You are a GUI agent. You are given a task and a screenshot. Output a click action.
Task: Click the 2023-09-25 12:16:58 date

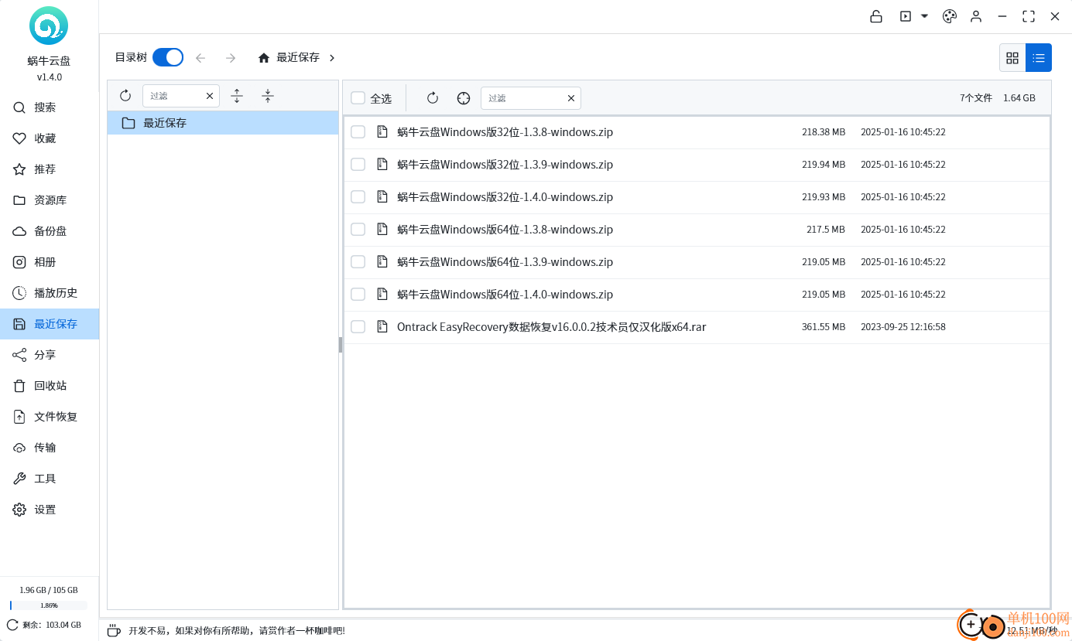click(903, 327)
